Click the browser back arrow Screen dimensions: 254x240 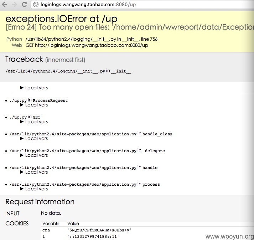[4, 4]
